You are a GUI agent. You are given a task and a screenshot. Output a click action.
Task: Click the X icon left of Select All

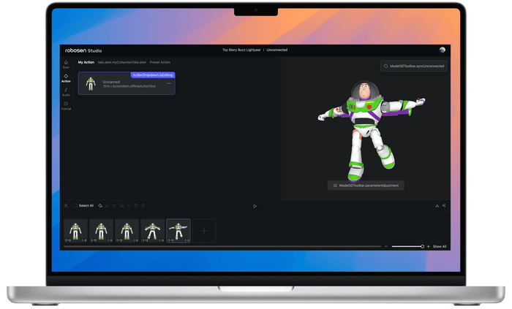tap(66, 205)
